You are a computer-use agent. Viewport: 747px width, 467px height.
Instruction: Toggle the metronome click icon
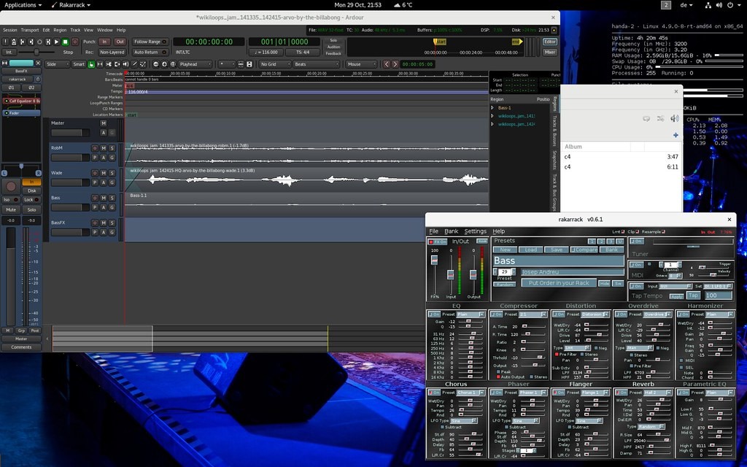tap(14, 42)
